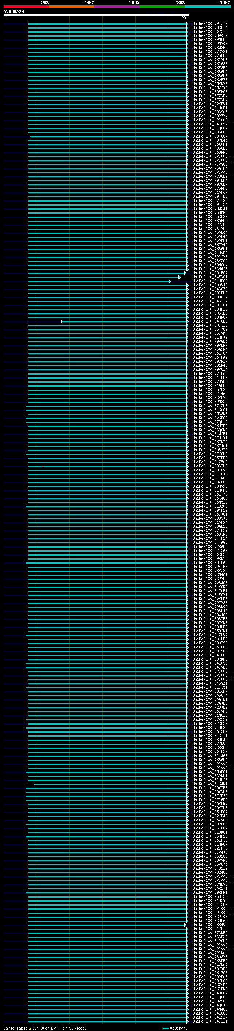Open hit UniRef100_Q3AN67
Image resolution: width=234 pixels, height=1031 pixels.
210,317
